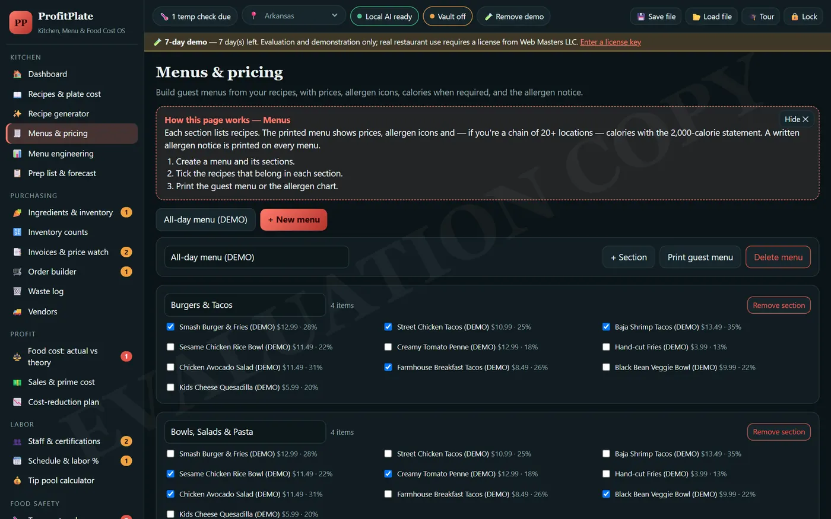Click the Save file toolbar button
Image resolution: width=831 pixels, height=519 pixels.
(656, 17)
